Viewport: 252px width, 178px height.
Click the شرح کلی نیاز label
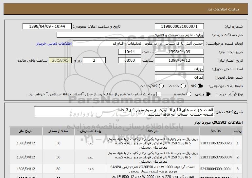[229, 112]
